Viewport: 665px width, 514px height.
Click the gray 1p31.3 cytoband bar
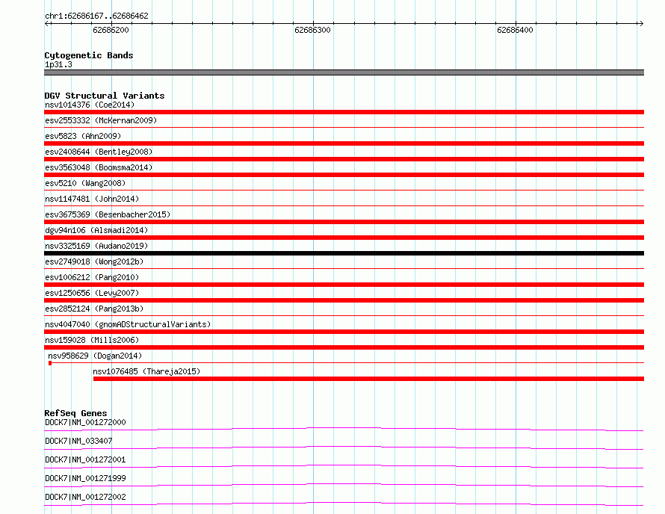(x=344, y=72)
